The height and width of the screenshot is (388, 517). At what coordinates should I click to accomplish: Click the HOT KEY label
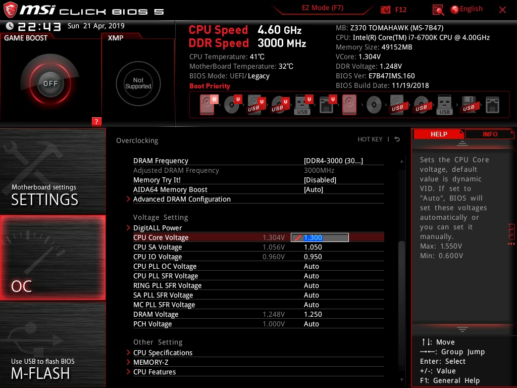(x=370, y=139)
